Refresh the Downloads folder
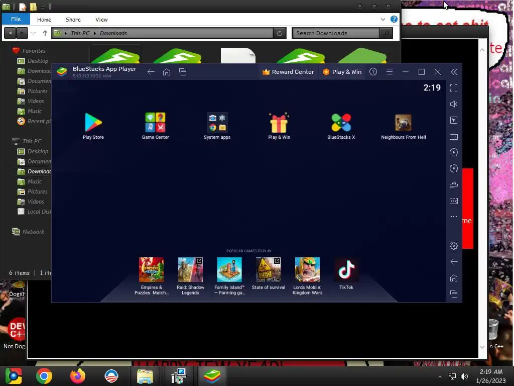This screenshot has width=514, height=386. pos(280,33)
